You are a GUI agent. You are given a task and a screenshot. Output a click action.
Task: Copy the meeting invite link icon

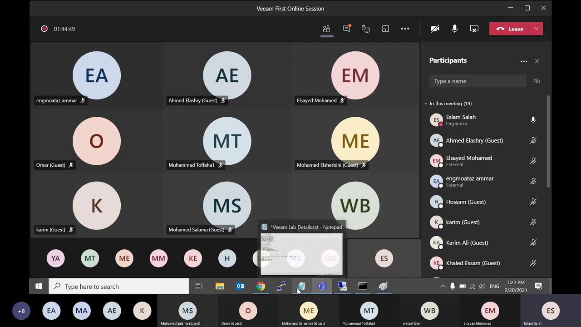pos(537,81)
